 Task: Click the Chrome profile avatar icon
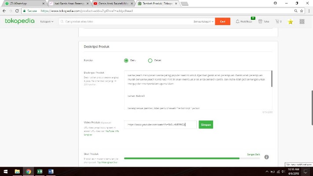pyautogui.click(x=275, y=3)
